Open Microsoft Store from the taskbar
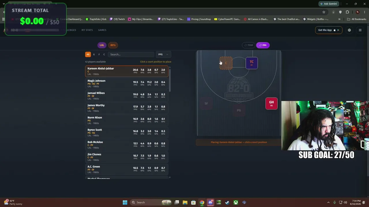 193,202
